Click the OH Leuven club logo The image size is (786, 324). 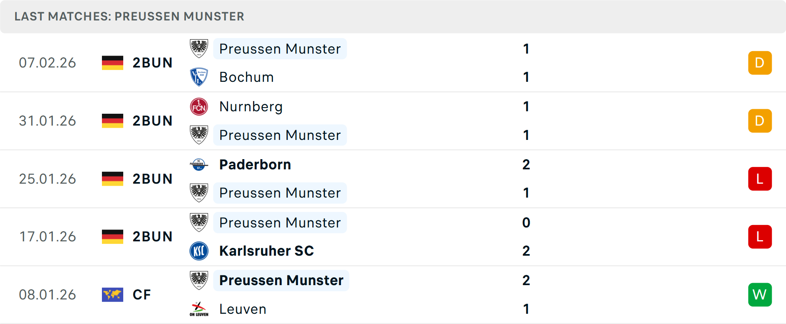click(199, 309)
